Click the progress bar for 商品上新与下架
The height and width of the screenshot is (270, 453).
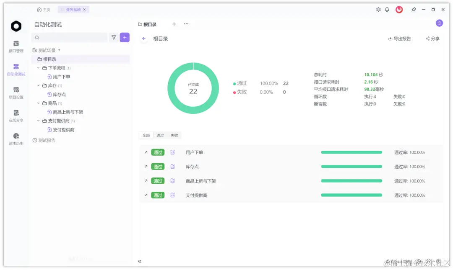(351, 181)
